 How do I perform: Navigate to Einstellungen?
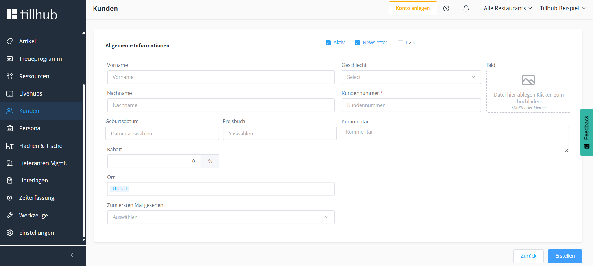41,233
